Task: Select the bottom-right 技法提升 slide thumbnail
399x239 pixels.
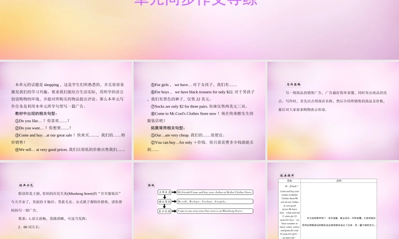Action: click(x=333, y=199)
